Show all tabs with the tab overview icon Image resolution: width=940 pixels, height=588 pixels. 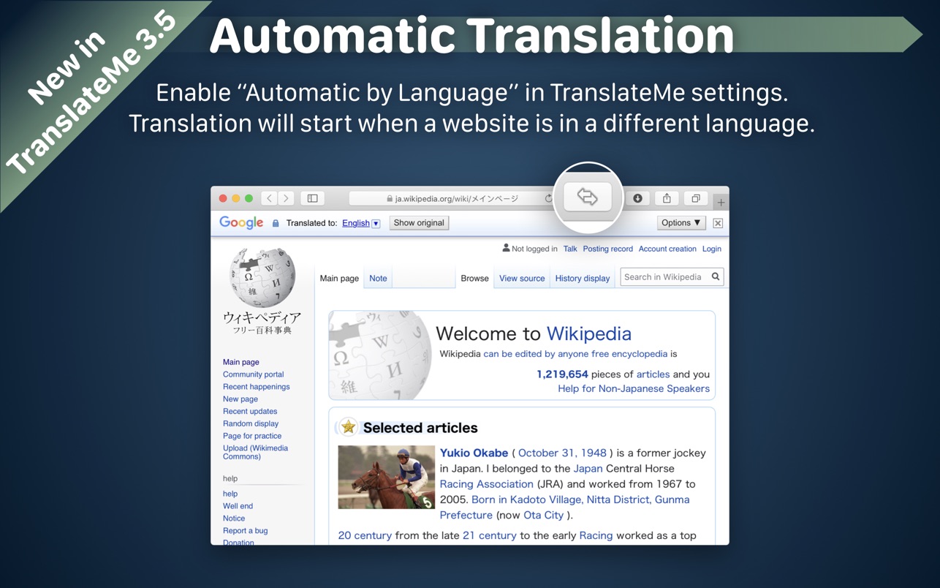click(x=696, y=198)
